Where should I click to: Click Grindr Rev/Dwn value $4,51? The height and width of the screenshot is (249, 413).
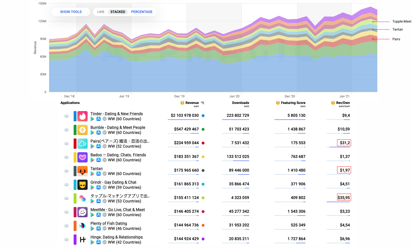345,184
